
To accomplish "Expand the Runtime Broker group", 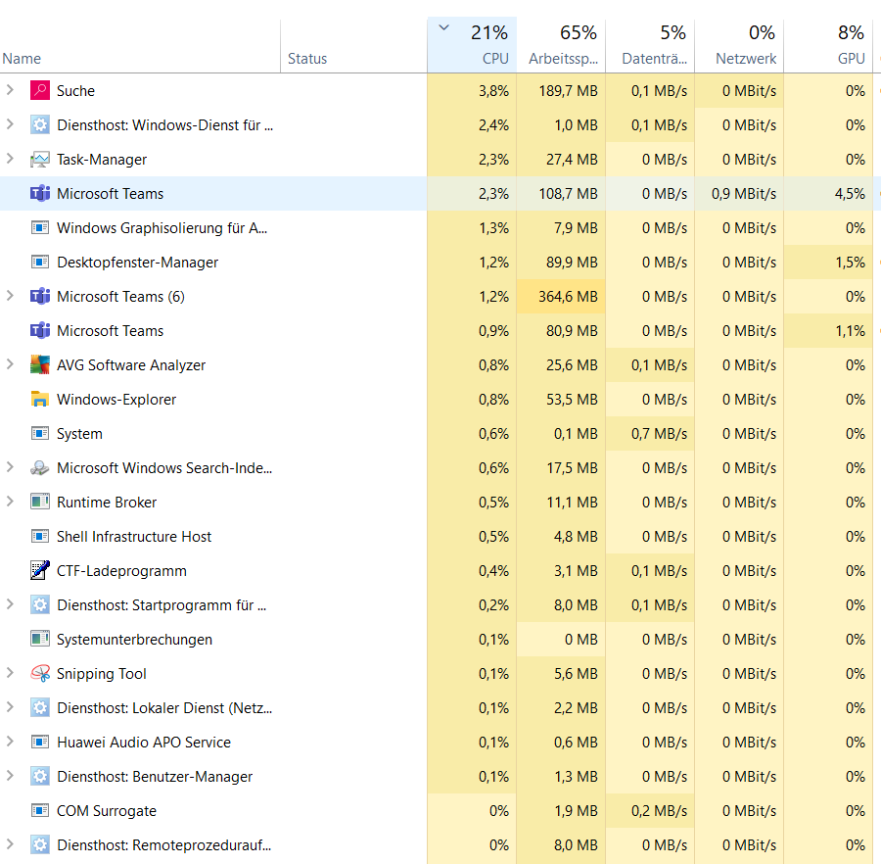I will point(10,502).
